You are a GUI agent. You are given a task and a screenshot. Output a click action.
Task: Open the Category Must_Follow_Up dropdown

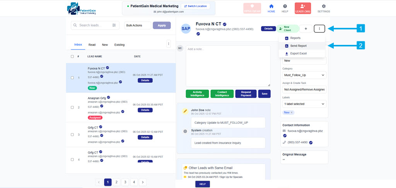click(304, 75)
